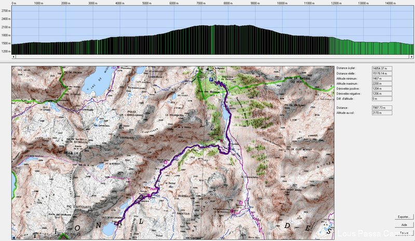Focus the Dénivelée positive field

pos(382,89)
